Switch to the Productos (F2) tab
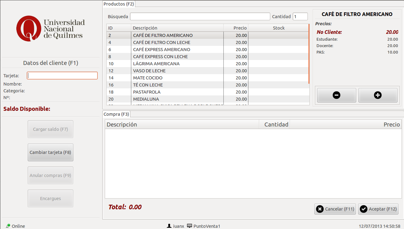This screenshot has height=229, width=404. 119,4
